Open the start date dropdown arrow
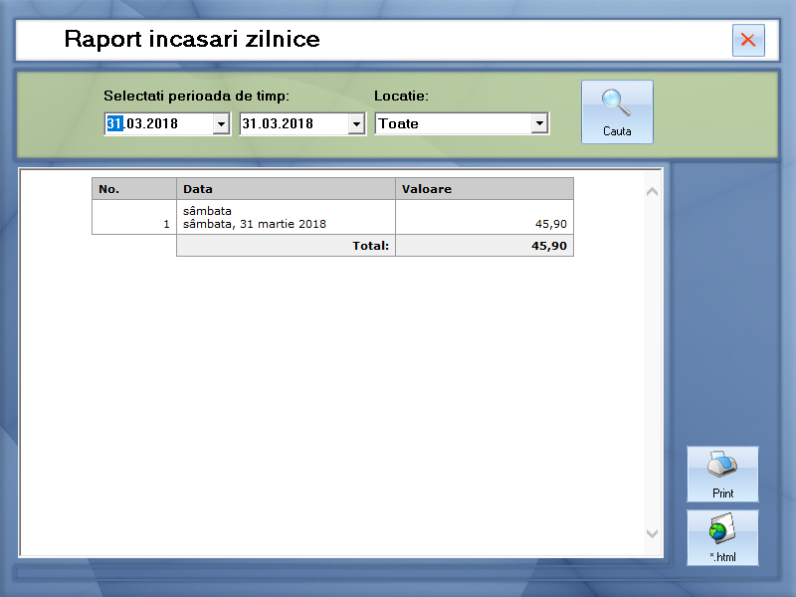This screenshot has width=796, height=597. pyautogui.click(x=221, y=123)
